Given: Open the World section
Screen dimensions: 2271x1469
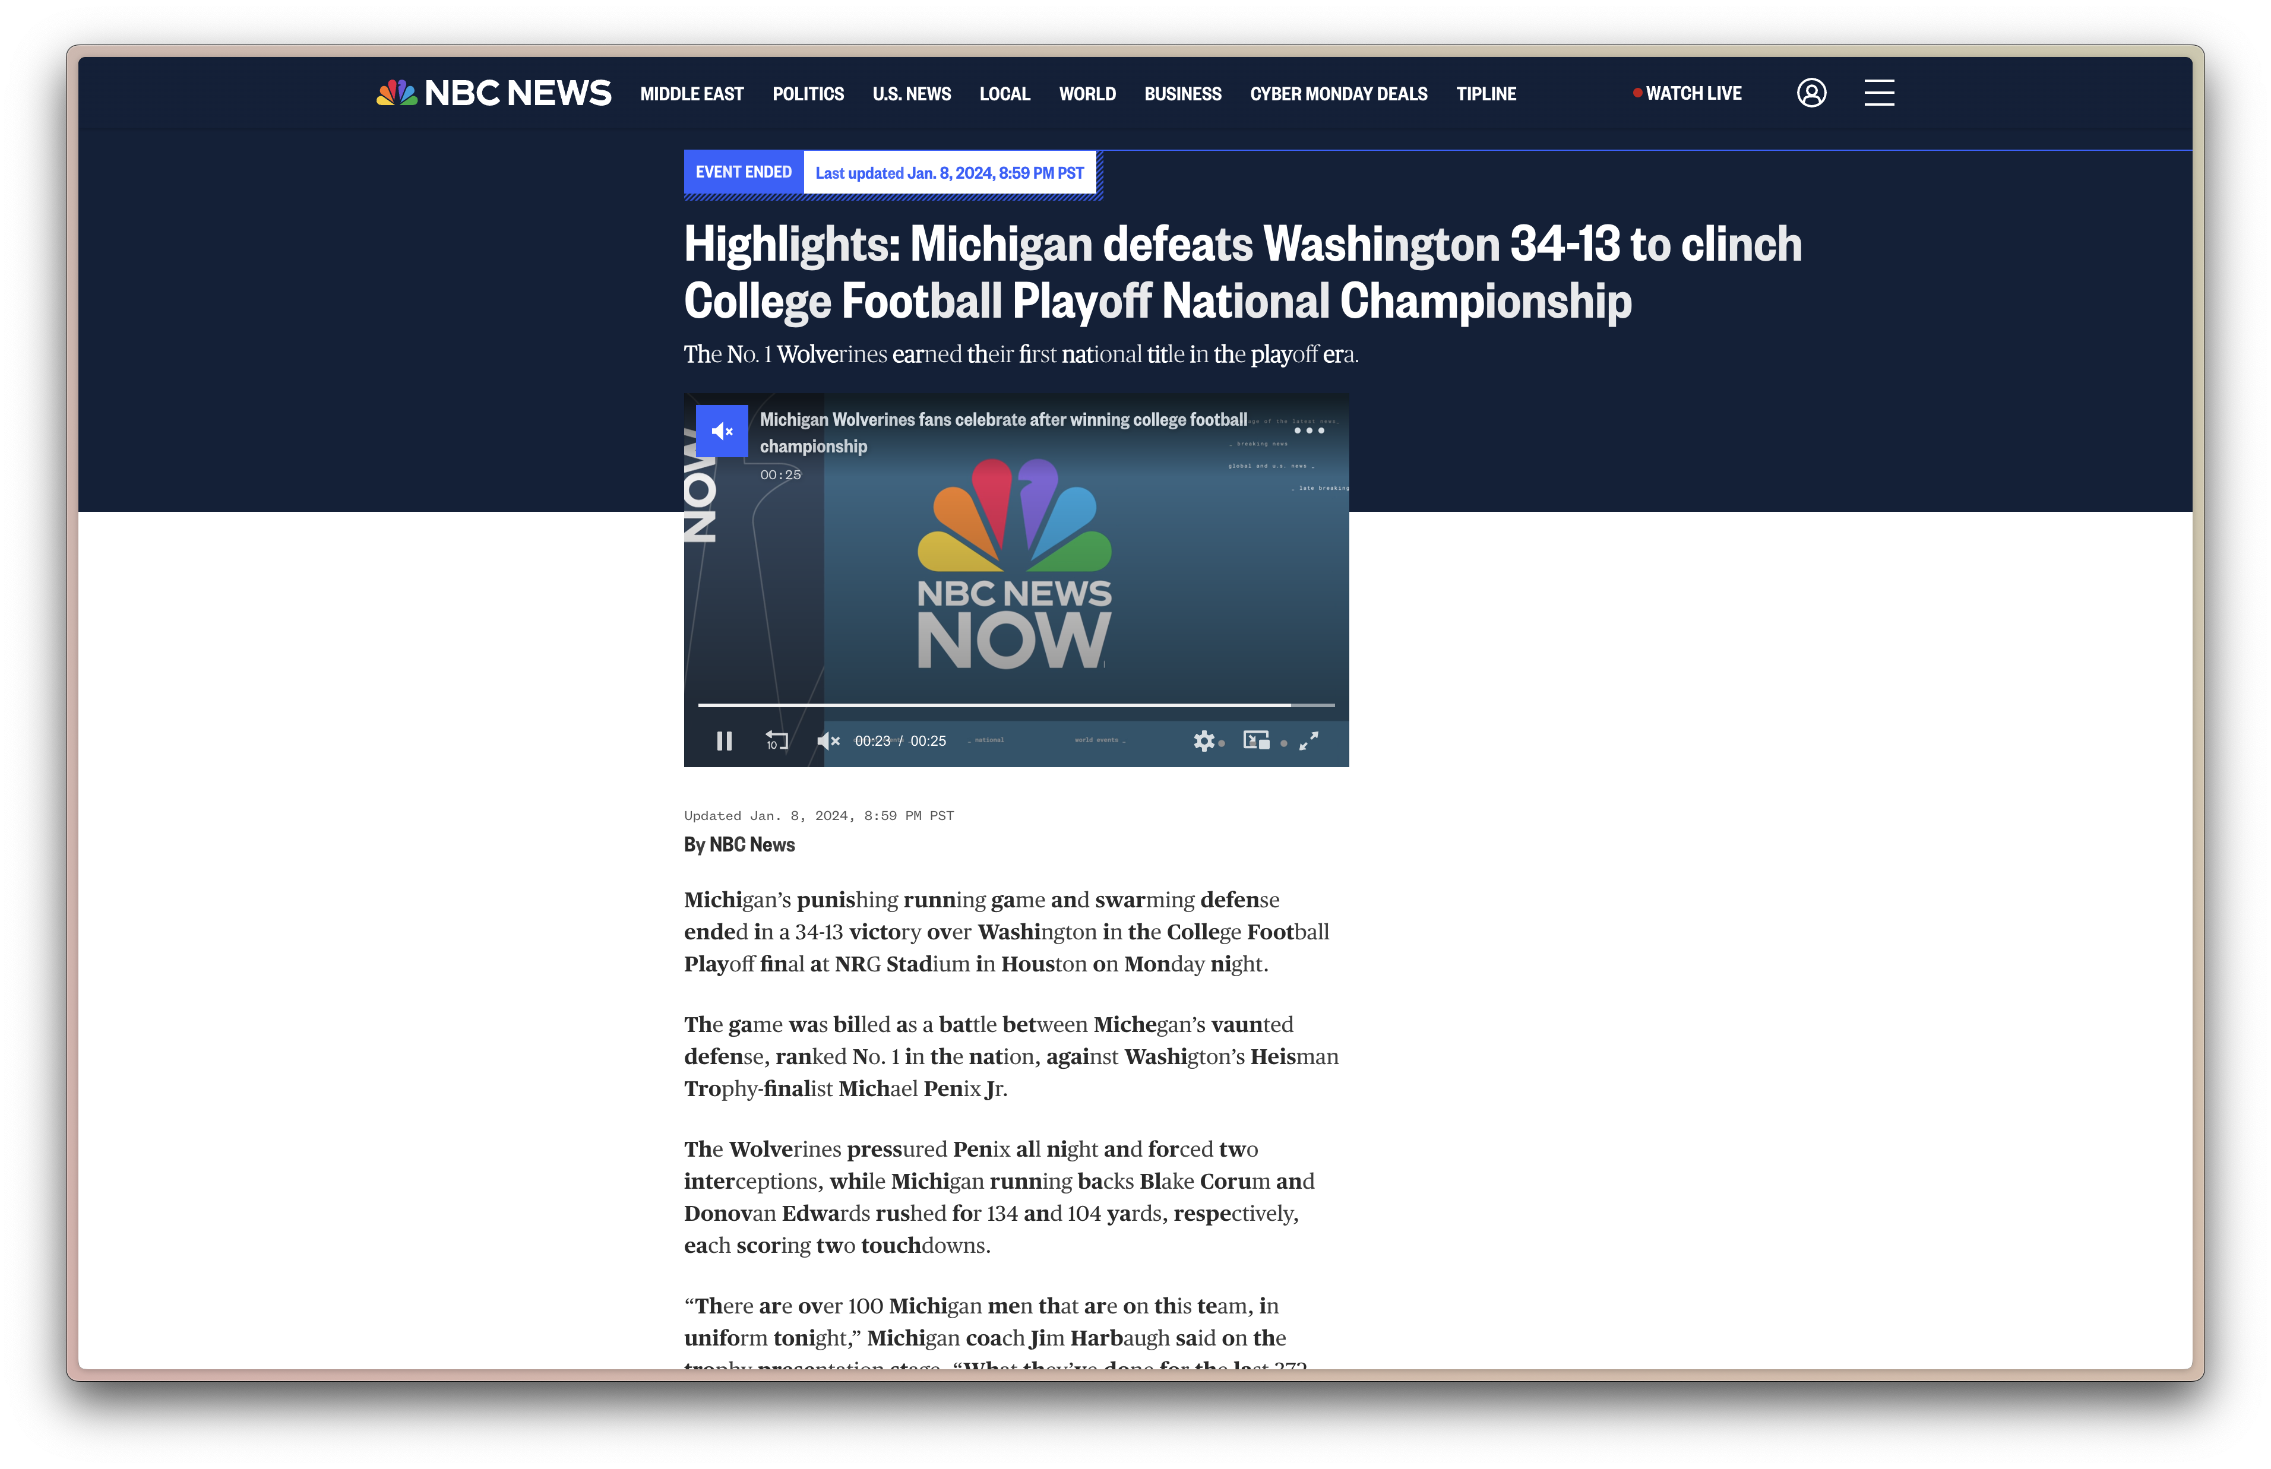Looking at the screenshot, I should 1086,93.
